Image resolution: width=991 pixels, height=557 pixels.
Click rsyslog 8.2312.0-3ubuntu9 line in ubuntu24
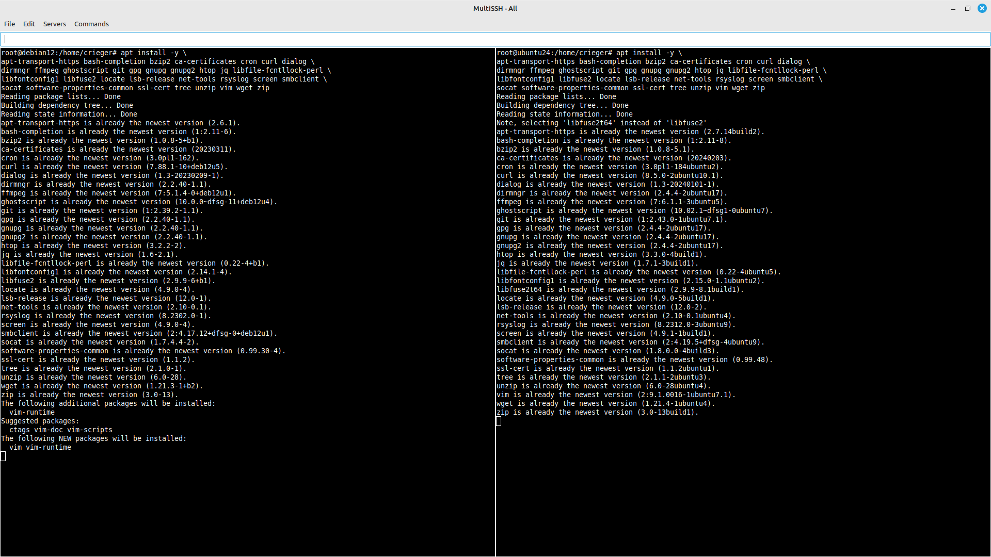click(x=616, y=324)
